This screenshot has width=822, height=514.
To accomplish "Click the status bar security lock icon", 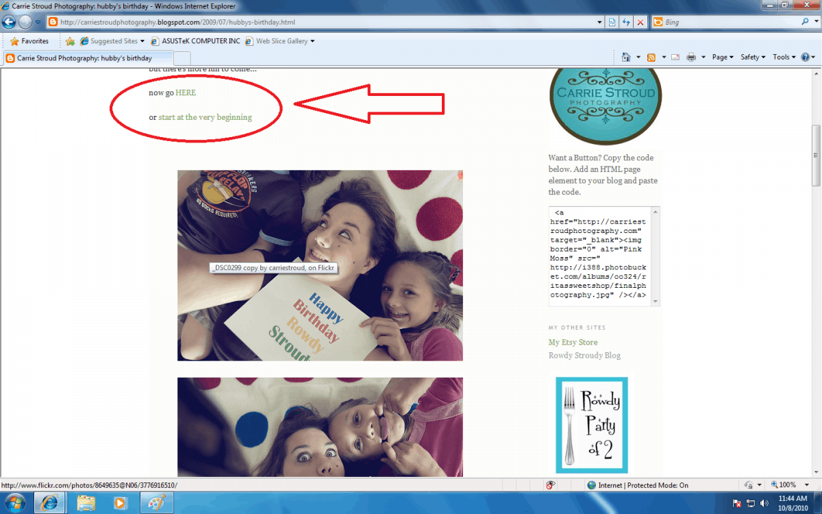I will pyautogui.click(x=749, y=485).
